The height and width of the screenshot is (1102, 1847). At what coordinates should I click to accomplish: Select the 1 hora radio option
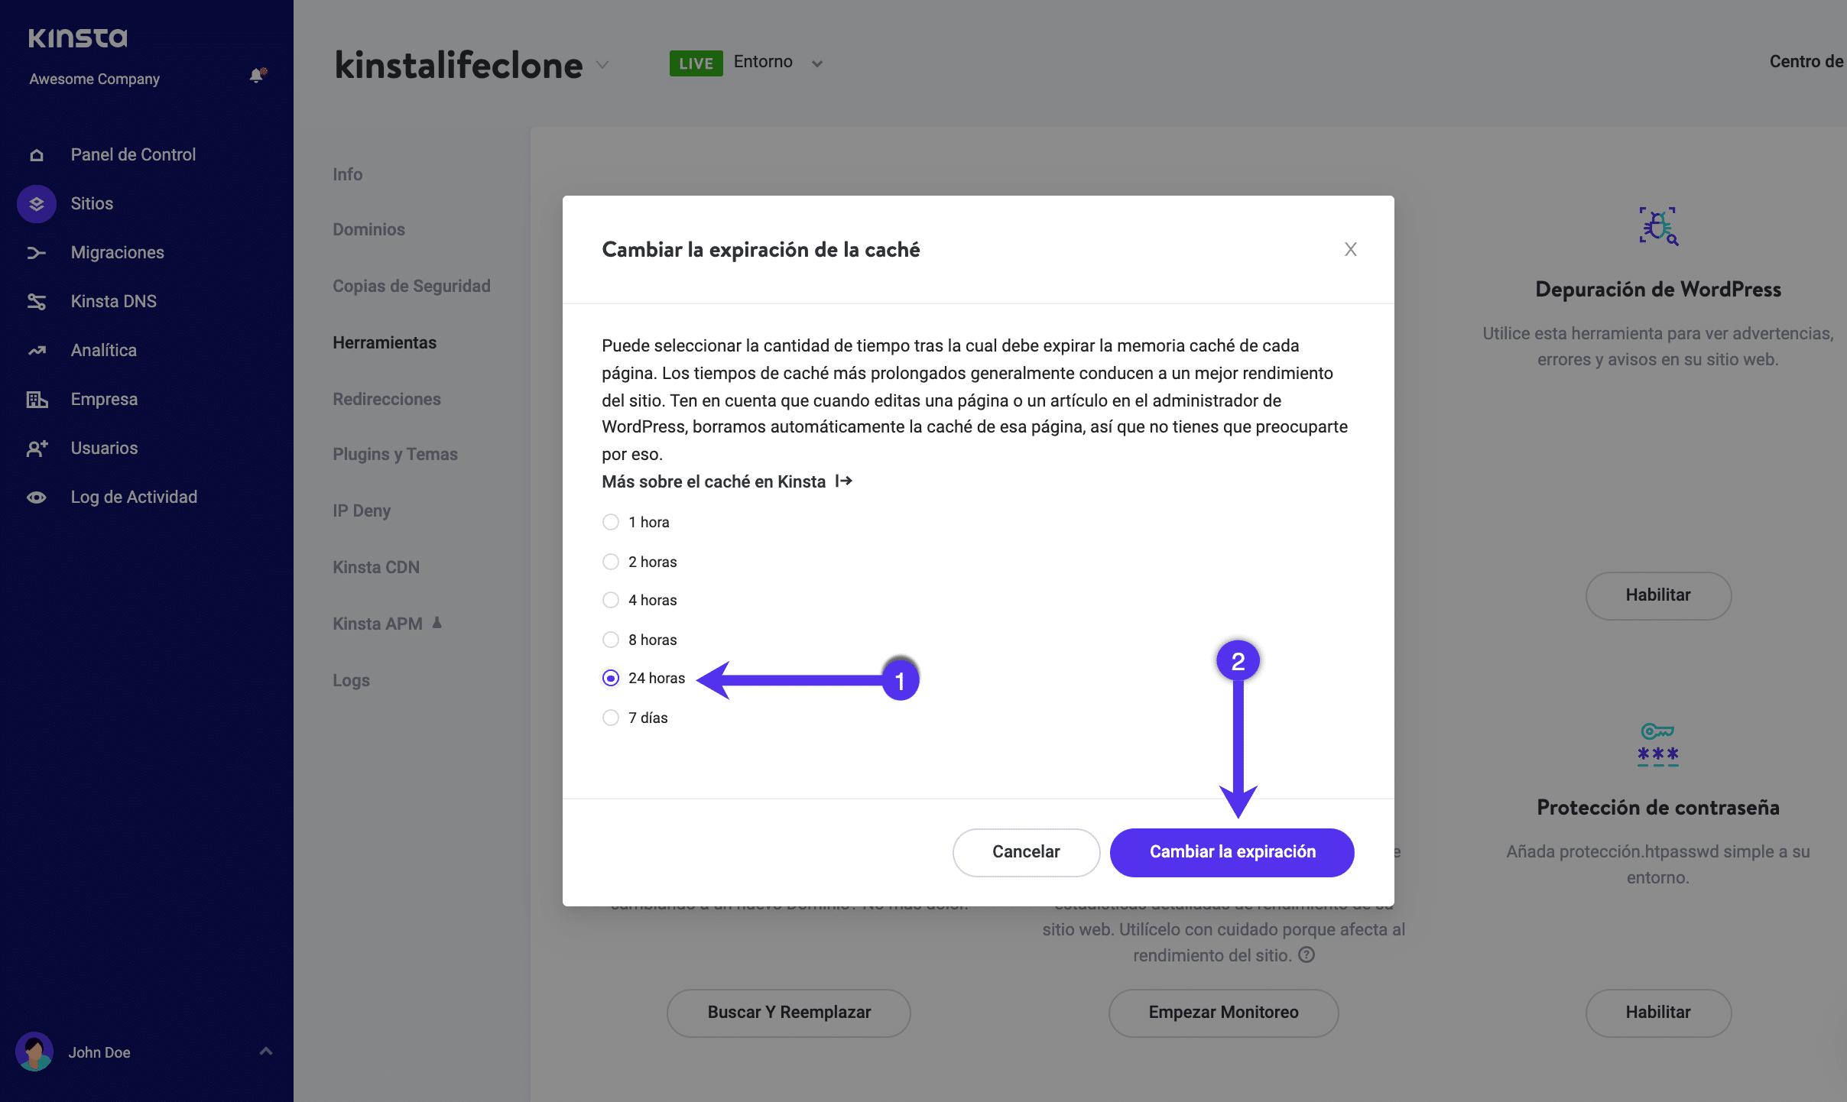tap(610, 522)
